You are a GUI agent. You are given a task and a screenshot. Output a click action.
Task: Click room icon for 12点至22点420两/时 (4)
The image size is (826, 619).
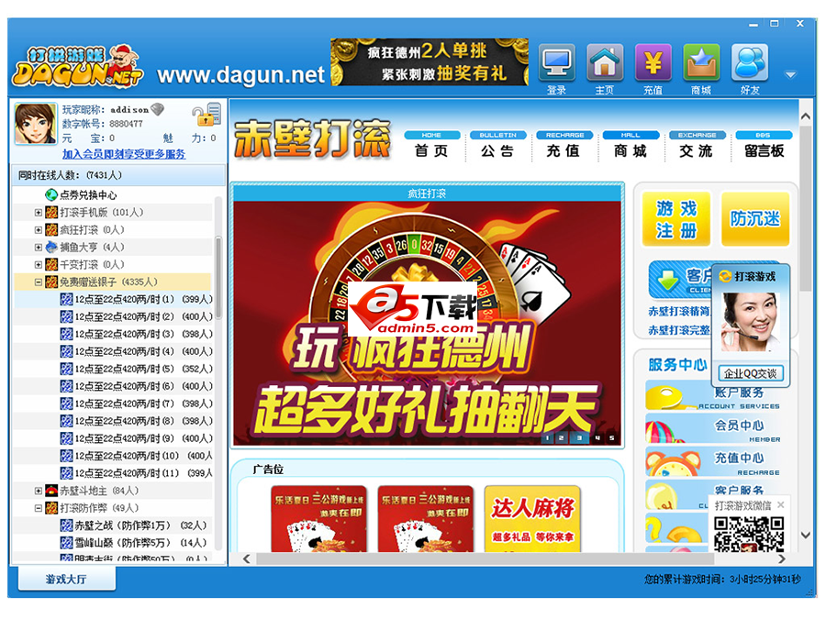point(66,351)
